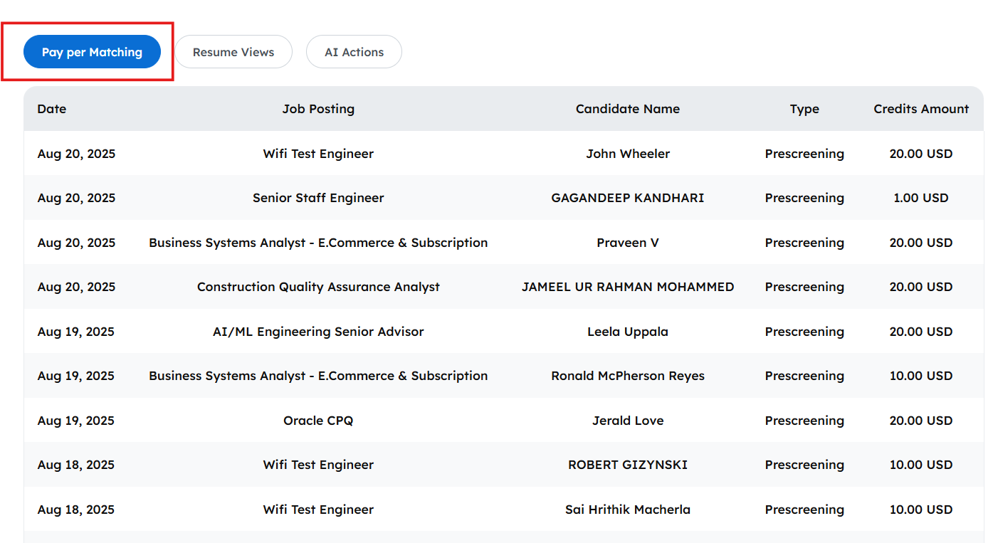Screen dimensions: 998x543
Task: Select the Pay per Matching tab
Action: 92,52
